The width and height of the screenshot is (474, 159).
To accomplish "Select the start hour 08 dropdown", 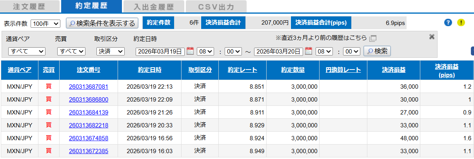I will 205,51.
